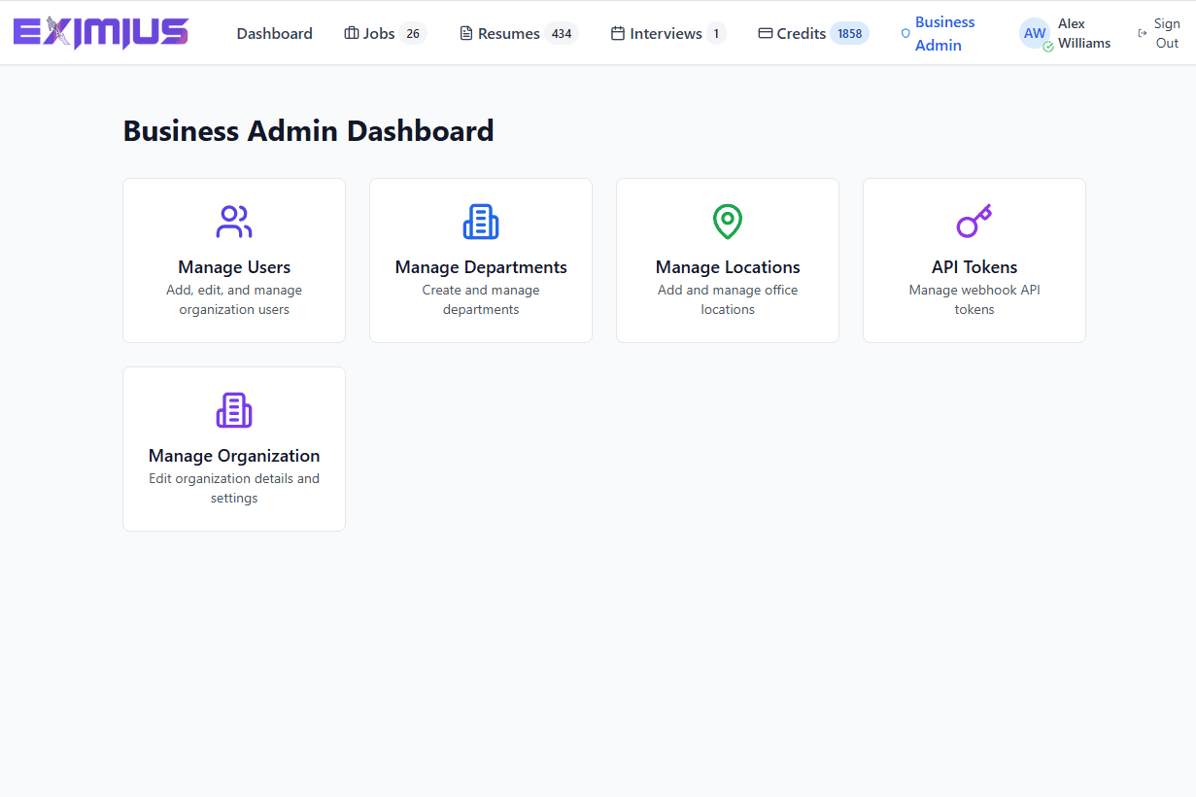This screenshot has width=1196, height=797.
Task: Open the Manage Users card title
Action: (x=234, y=267)
